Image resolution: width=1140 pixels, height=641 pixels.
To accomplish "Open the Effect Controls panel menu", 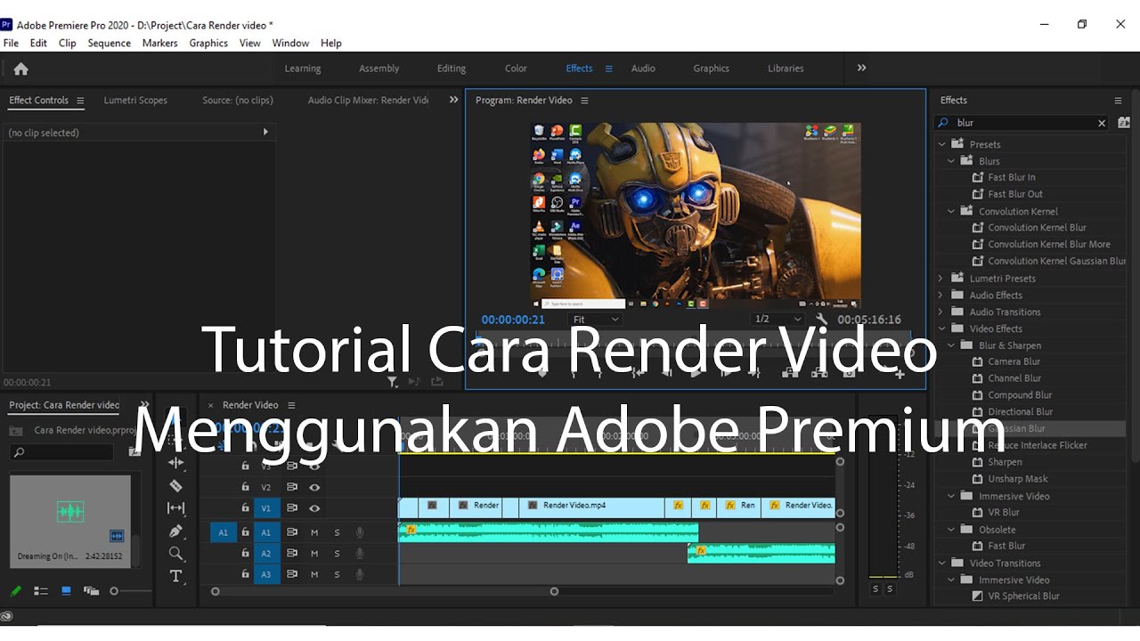I will pyautogui.click(x=80, y=101).
